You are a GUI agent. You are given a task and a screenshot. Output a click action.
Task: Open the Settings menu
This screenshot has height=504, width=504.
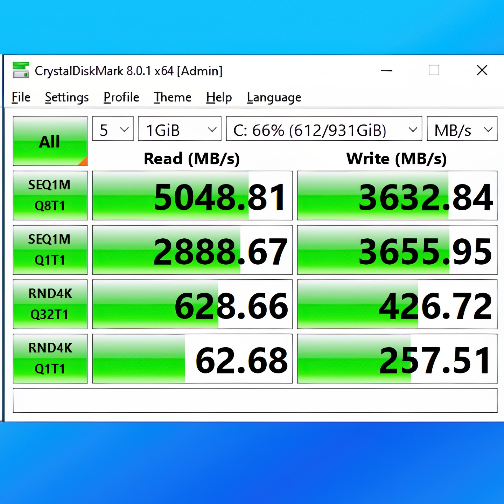tap(67, 97)
